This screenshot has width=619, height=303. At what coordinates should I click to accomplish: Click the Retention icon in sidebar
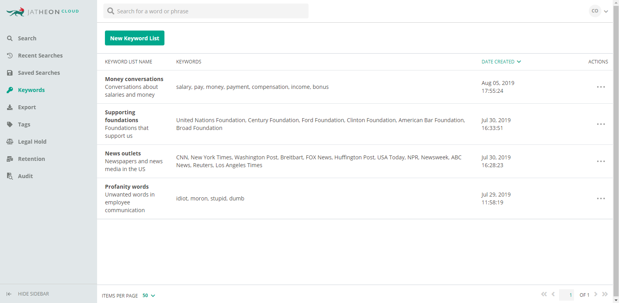[x=10, y=159]
